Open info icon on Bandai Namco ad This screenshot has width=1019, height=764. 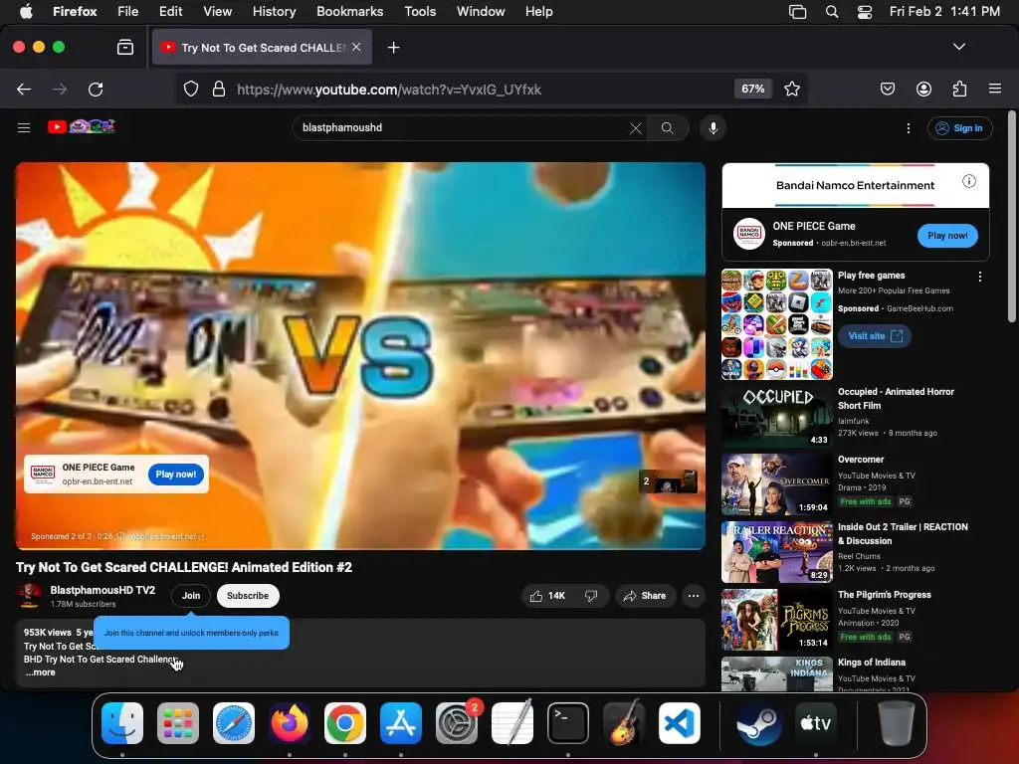[969, 181]
